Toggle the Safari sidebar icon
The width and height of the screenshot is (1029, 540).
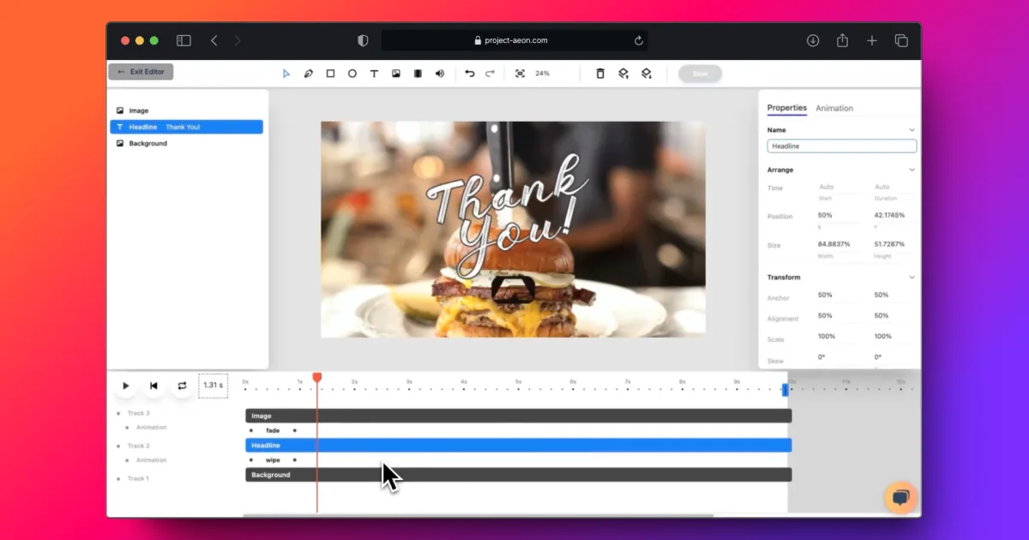[x=184, y=40]
